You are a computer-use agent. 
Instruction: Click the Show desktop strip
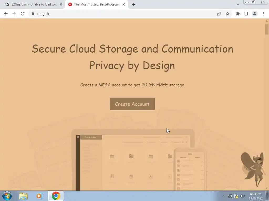click(267, 196)
